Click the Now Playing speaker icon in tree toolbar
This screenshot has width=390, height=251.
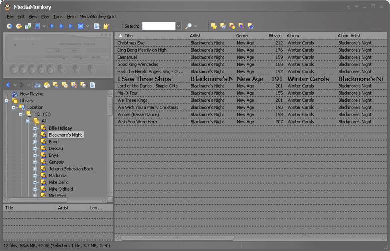(x=38, y=85)
